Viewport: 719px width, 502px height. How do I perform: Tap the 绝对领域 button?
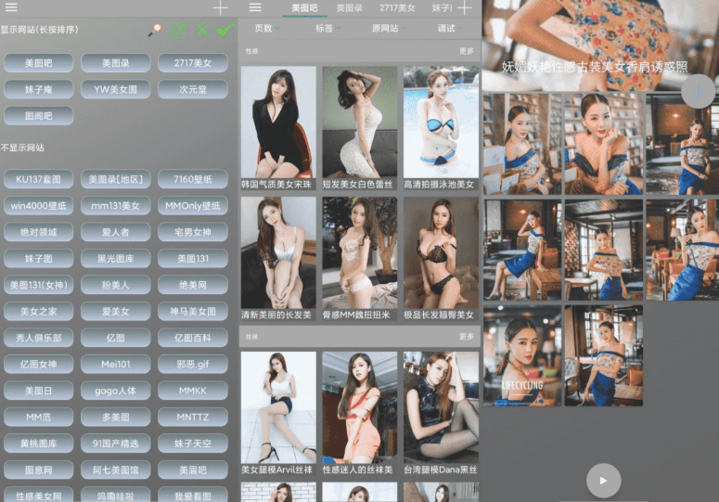pos(39,232)
